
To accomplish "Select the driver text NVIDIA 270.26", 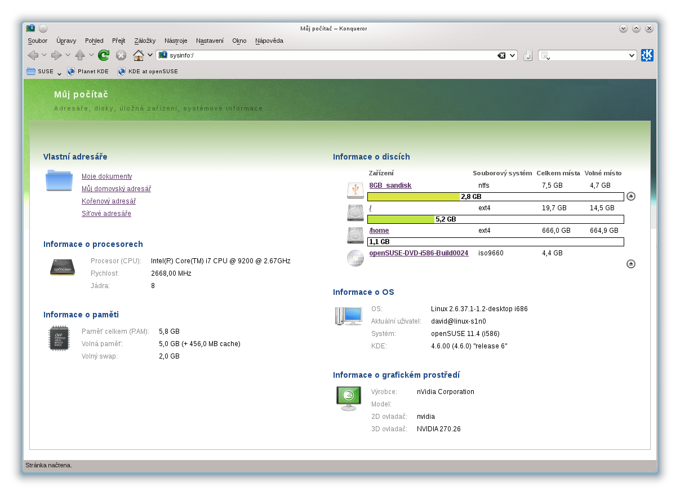I will pyautogui.click(x=439, y=429).
